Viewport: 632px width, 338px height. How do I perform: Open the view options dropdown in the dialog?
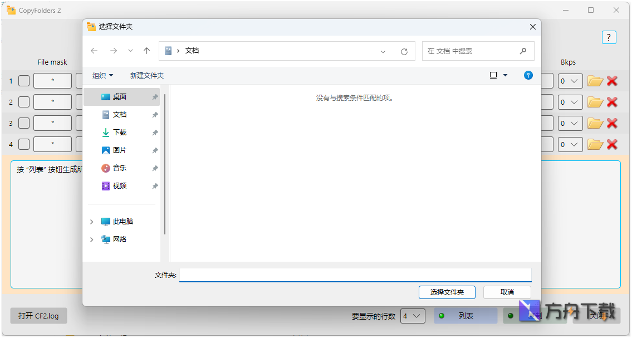coord(497,75)
